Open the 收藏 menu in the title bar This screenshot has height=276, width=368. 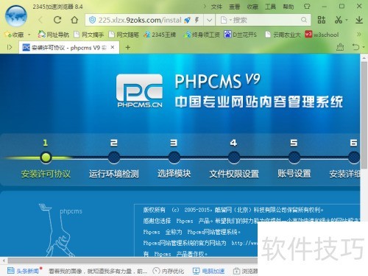coord(252,7)
